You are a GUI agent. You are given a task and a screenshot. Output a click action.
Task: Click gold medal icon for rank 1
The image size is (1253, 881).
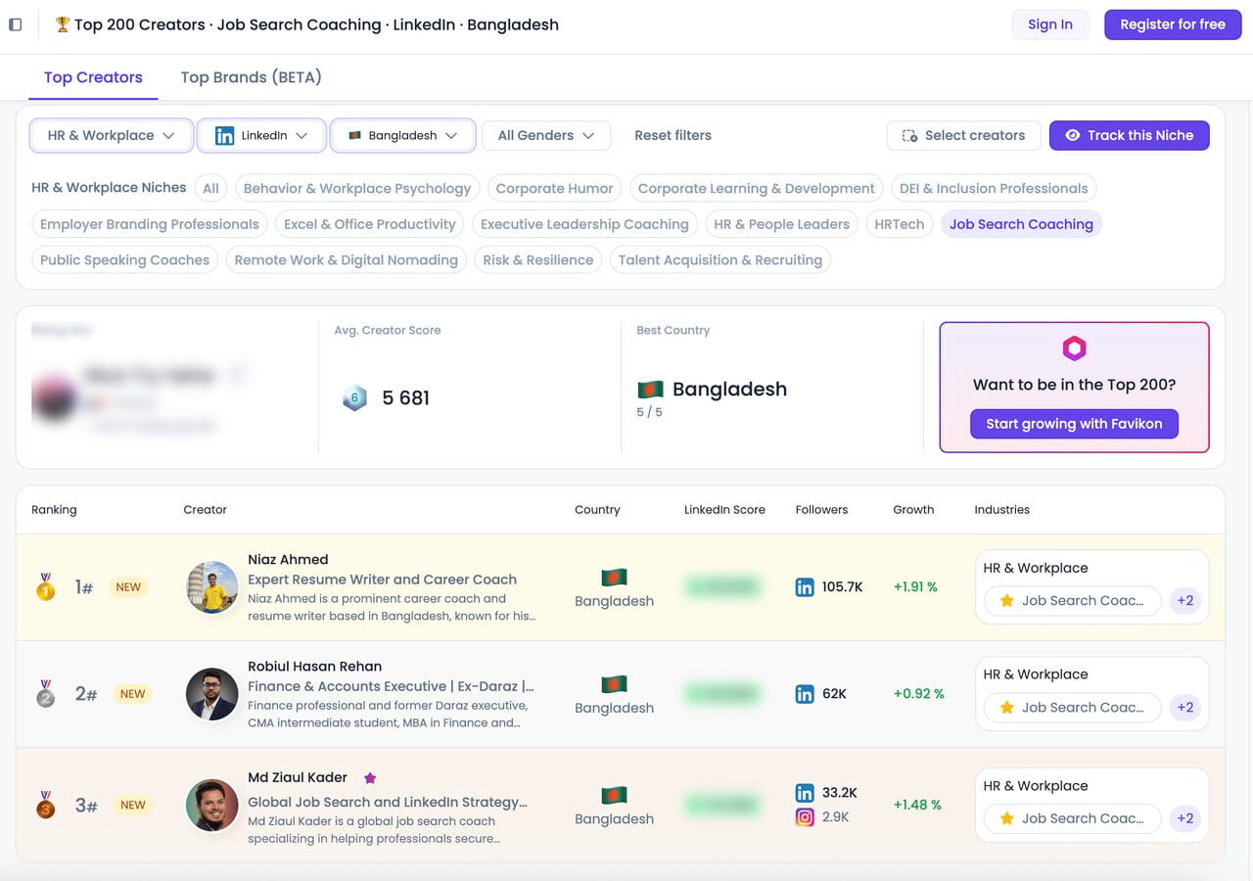[45, 587]
